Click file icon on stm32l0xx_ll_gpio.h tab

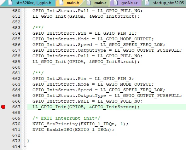point(10,3)
